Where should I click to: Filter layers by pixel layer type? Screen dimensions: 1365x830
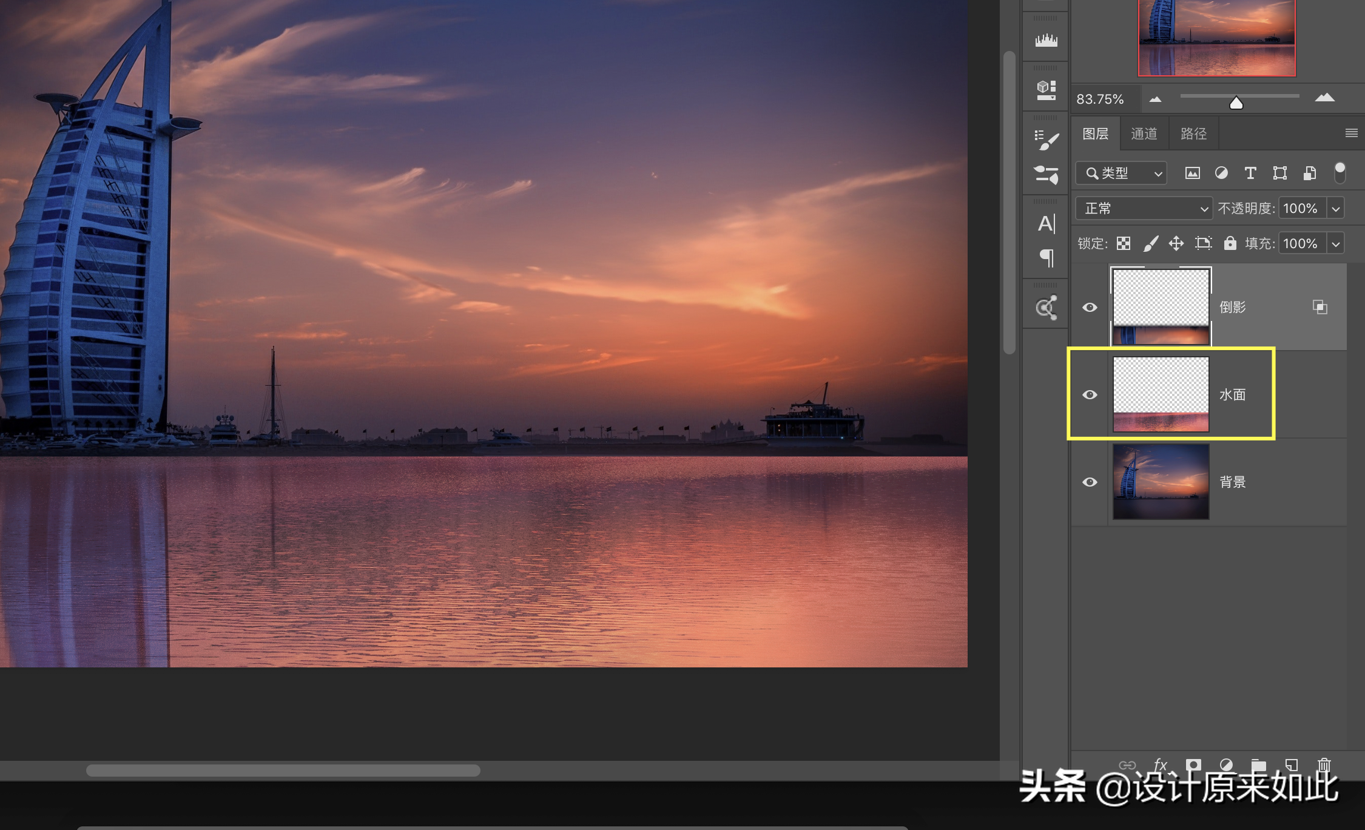tap(1192, 174)
